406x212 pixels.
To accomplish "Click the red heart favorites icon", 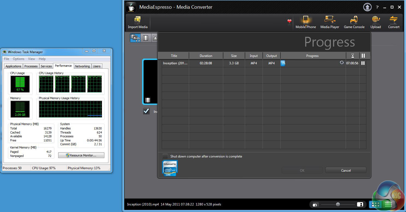I will tap(289, 21).
